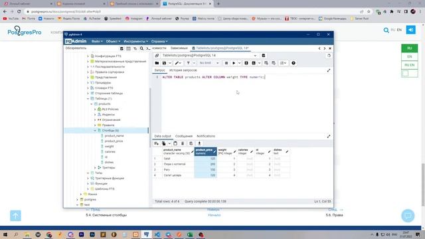The height and width of the screenshot is (239, 425).
Task: Open the row limit dropdown
Action: (x=209, y=63)
